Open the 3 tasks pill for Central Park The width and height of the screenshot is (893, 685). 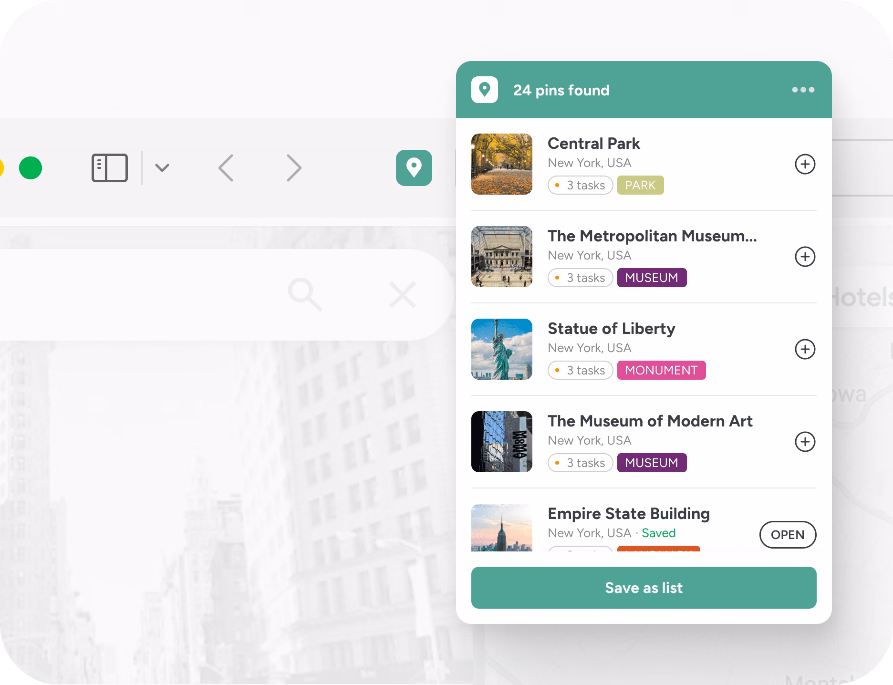(581, 185)
